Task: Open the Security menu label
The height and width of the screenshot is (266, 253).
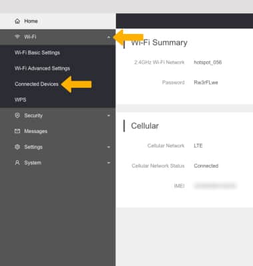Action: (x=33, y=116)
